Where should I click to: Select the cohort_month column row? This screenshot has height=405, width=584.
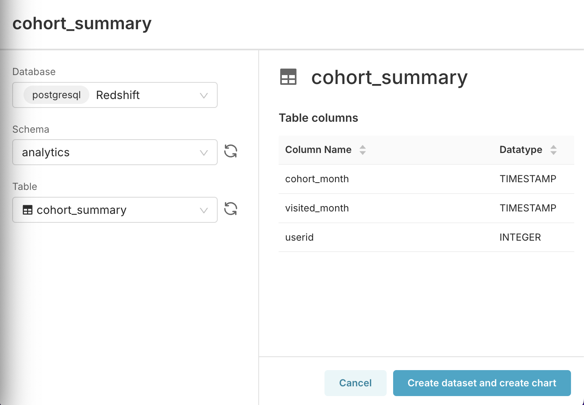[317, 179]
